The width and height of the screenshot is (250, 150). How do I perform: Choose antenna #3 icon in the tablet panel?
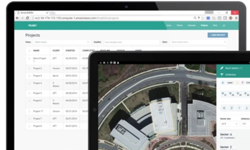239,94
